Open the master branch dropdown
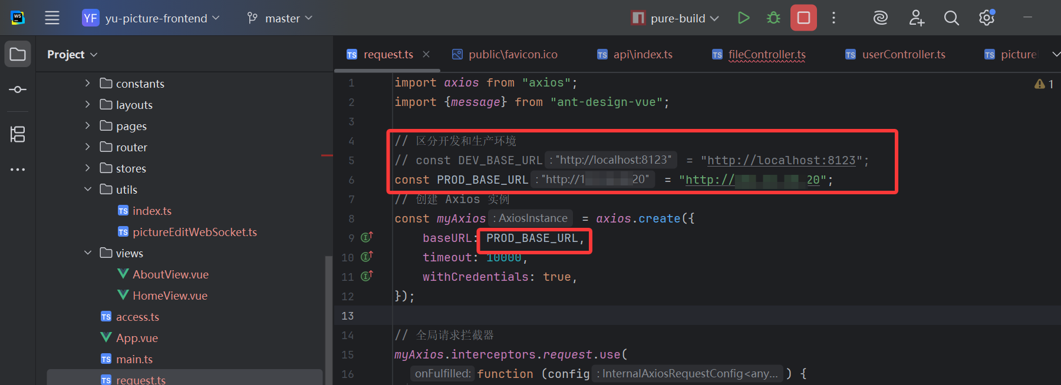This screenshot has width=1061, height=385. pyautogui.click(x=280, y=18)
